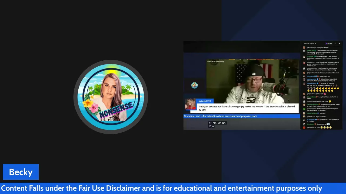Open the green C avatar of @CarlFerguson

pyautogui.click(x=304, y=109)
